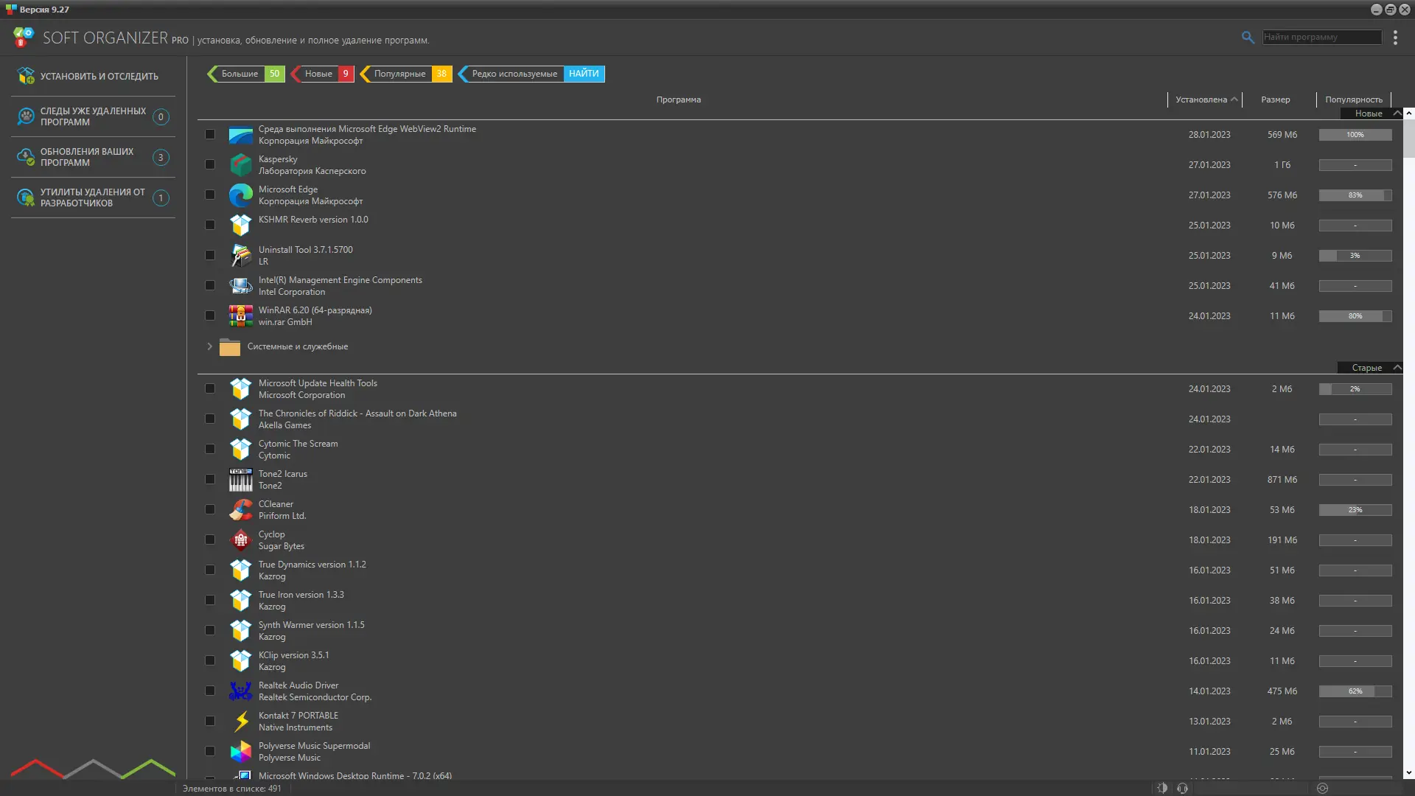Expand the Системные и служебные folder
1415x796 pixels.
209,346
